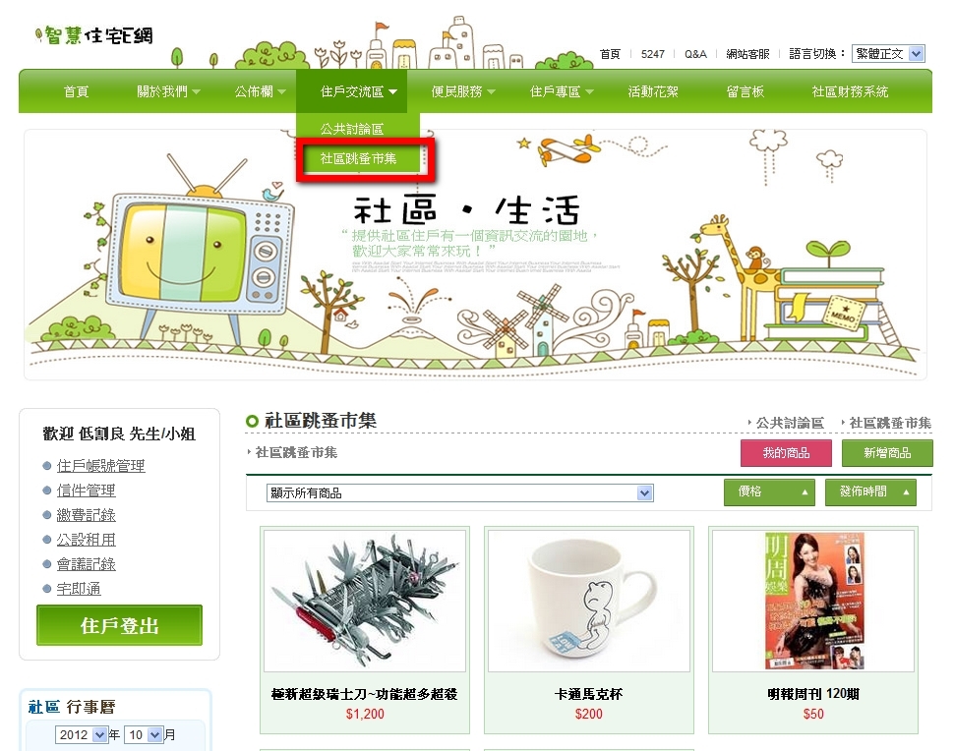This screenshot has width=954, height=751.
Task: Open the Swiss army knife product image
Action: (x=365, y=601)
